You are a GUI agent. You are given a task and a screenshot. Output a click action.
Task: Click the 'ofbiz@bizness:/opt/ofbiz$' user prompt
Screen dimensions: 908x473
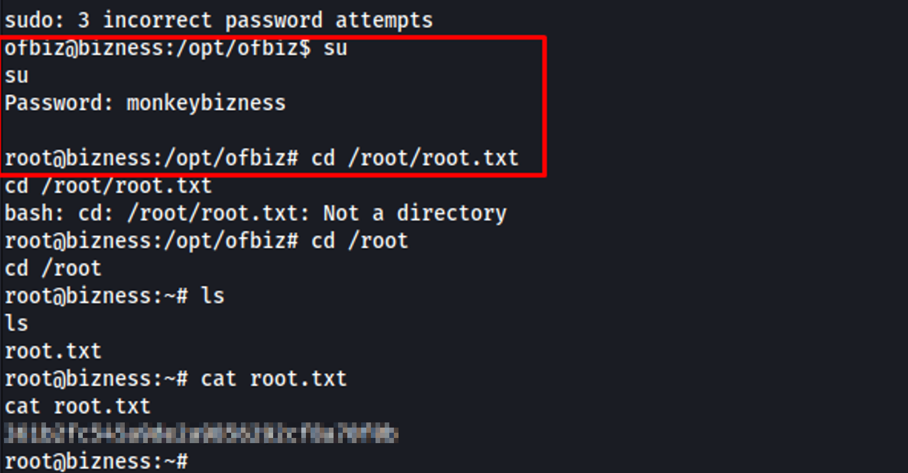click(x=157, y=48)
